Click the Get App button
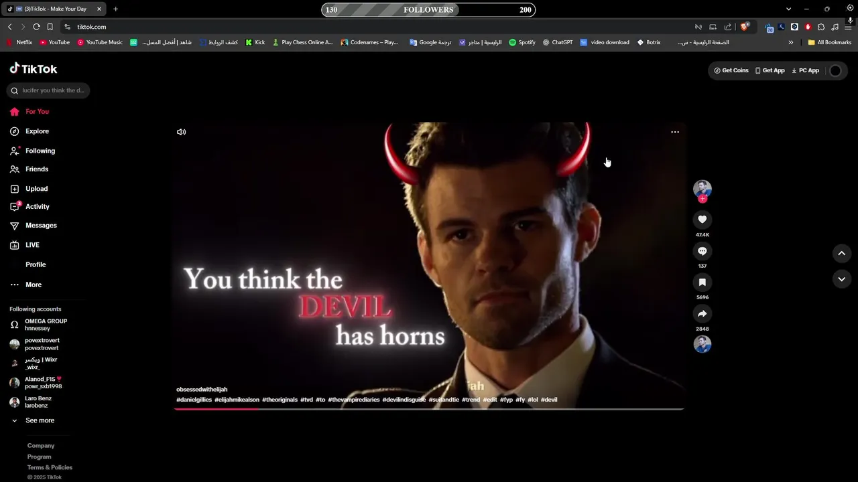Screen dimensions: 858x482 click(770, 70)
